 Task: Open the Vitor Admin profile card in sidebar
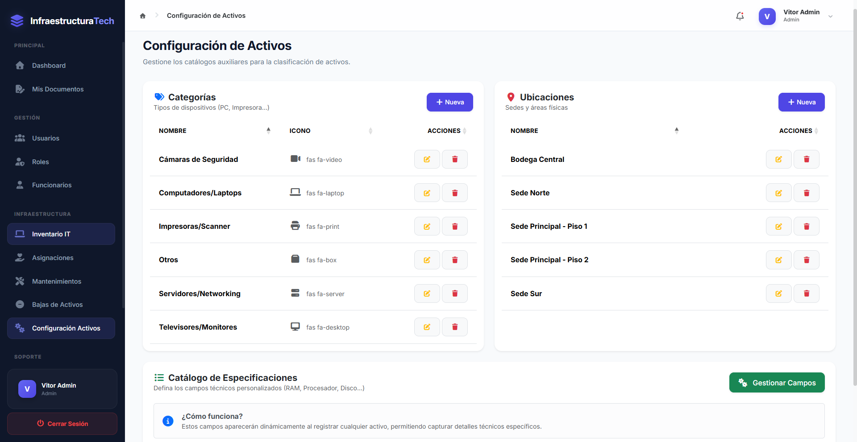coord(62,389)
